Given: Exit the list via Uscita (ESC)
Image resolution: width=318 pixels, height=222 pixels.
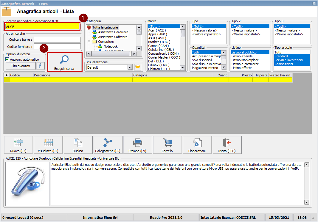Looking at the screenshot, I should 227,145.
